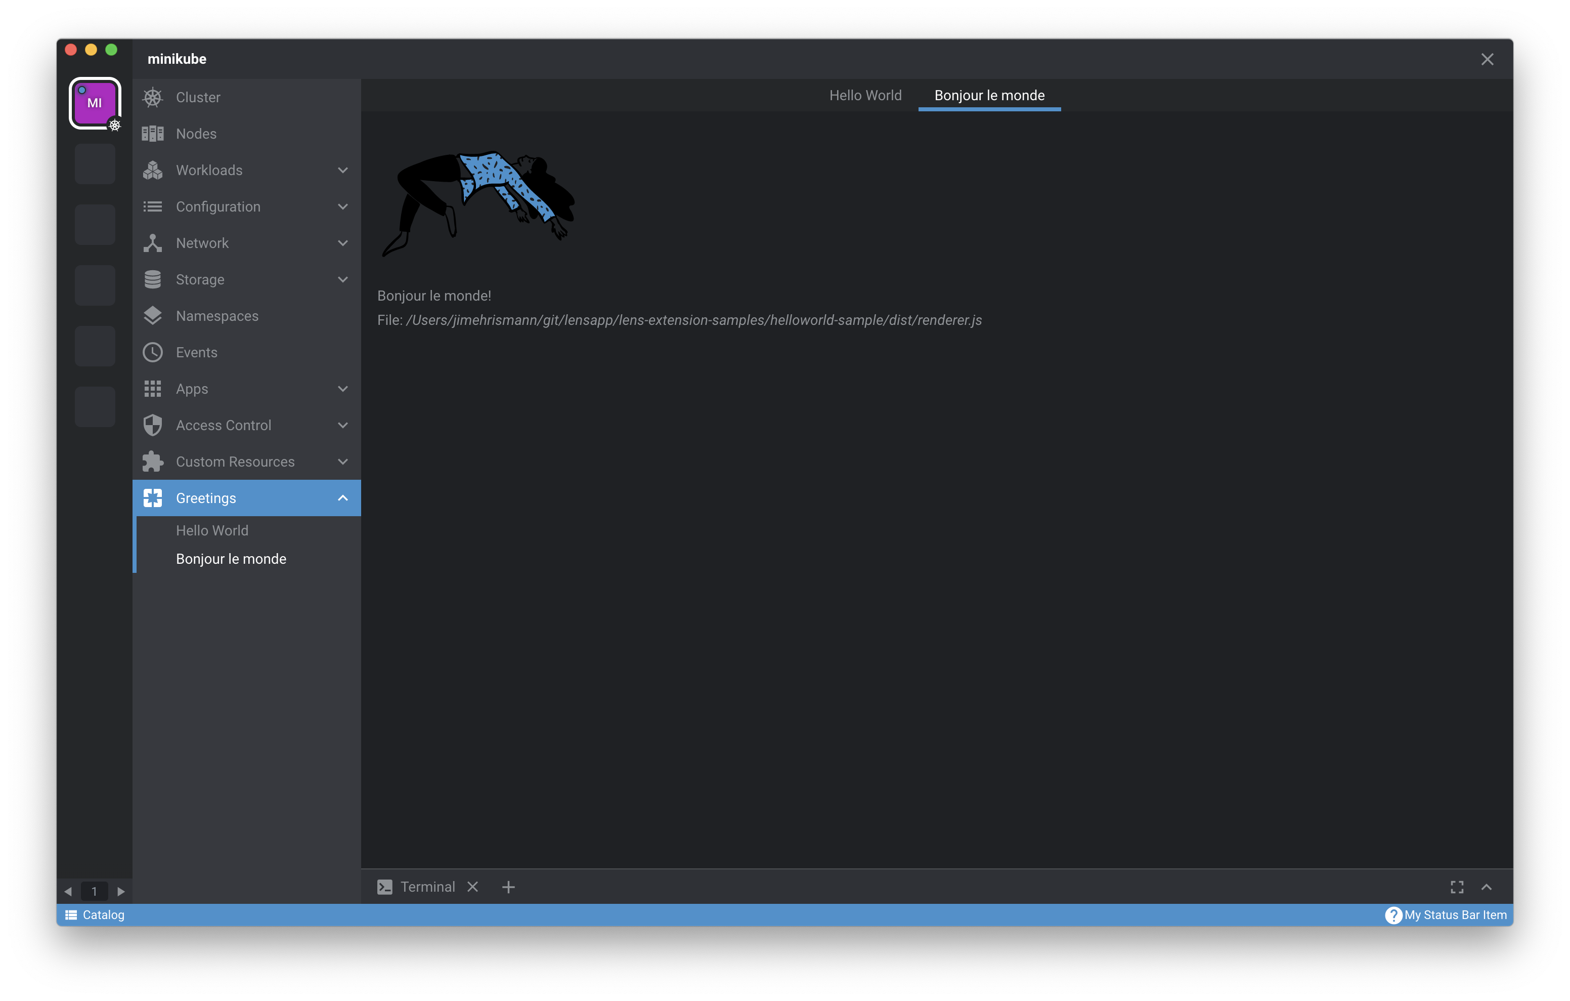1570x1001 pixels.
Task: Select the Access Control shield icon
Action: [153, 425]
